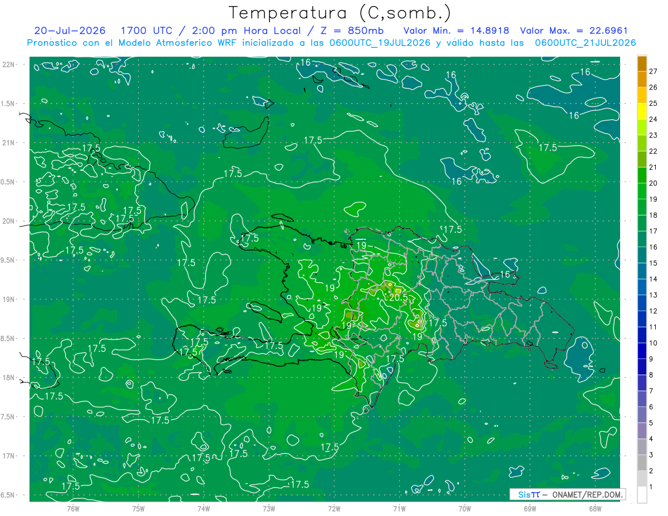Click initialization time "0600UTC_19JUL2026"
The height and width of the screenshot is (516, 668).
[x=379, y=43]
